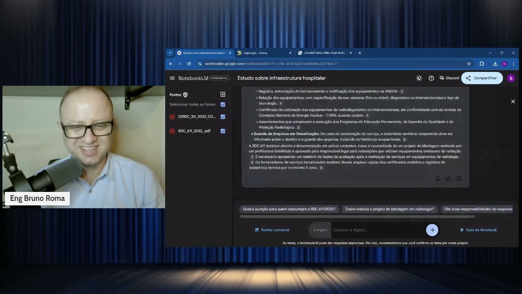522x294 pixels.
Task: Open the (1)RDC_50_2002_CO... source
Action: coord(197,117)
